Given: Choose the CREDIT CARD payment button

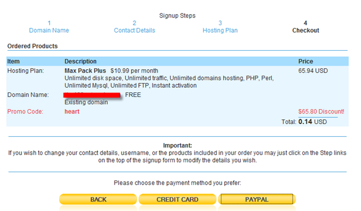Looking at the screenshot, I should (x=177, y=199).
